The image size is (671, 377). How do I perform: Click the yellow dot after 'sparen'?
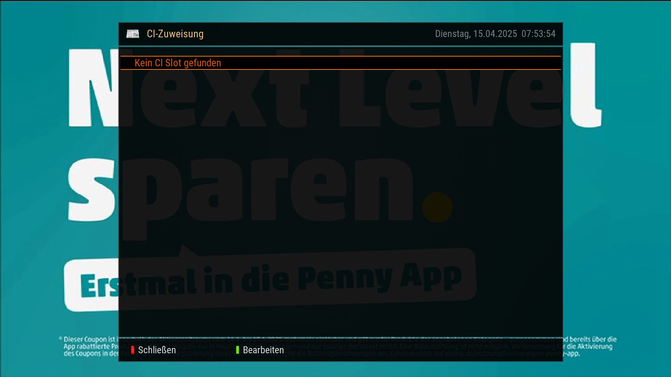pos(437,207)
